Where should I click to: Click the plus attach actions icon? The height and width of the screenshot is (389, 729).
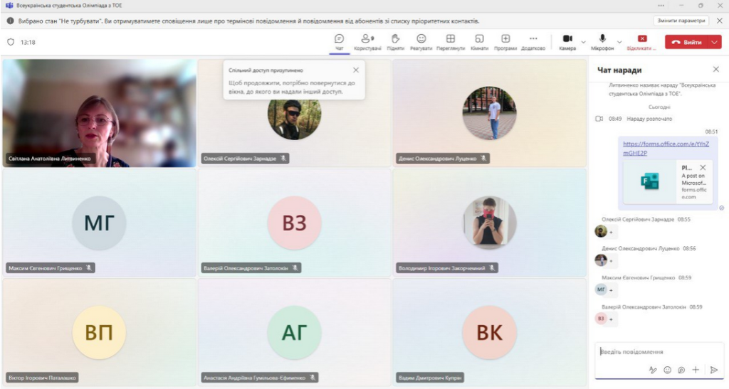tap(696, 370)
